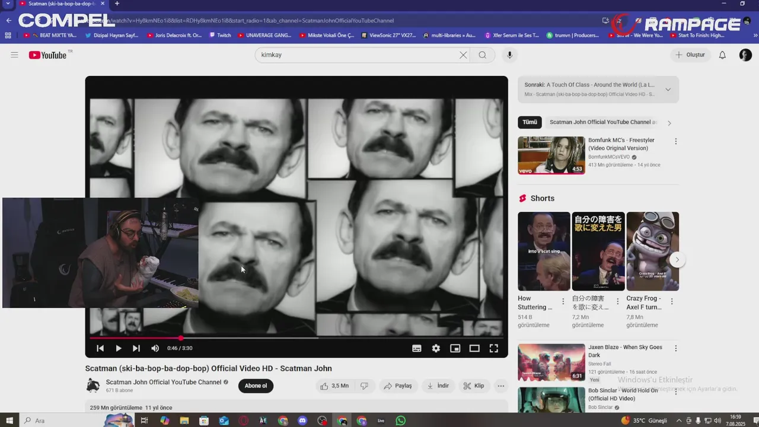Open options for Bomfunk MC's Freestyler
This screenshot has width=759, height=427.
pos(675,141)
